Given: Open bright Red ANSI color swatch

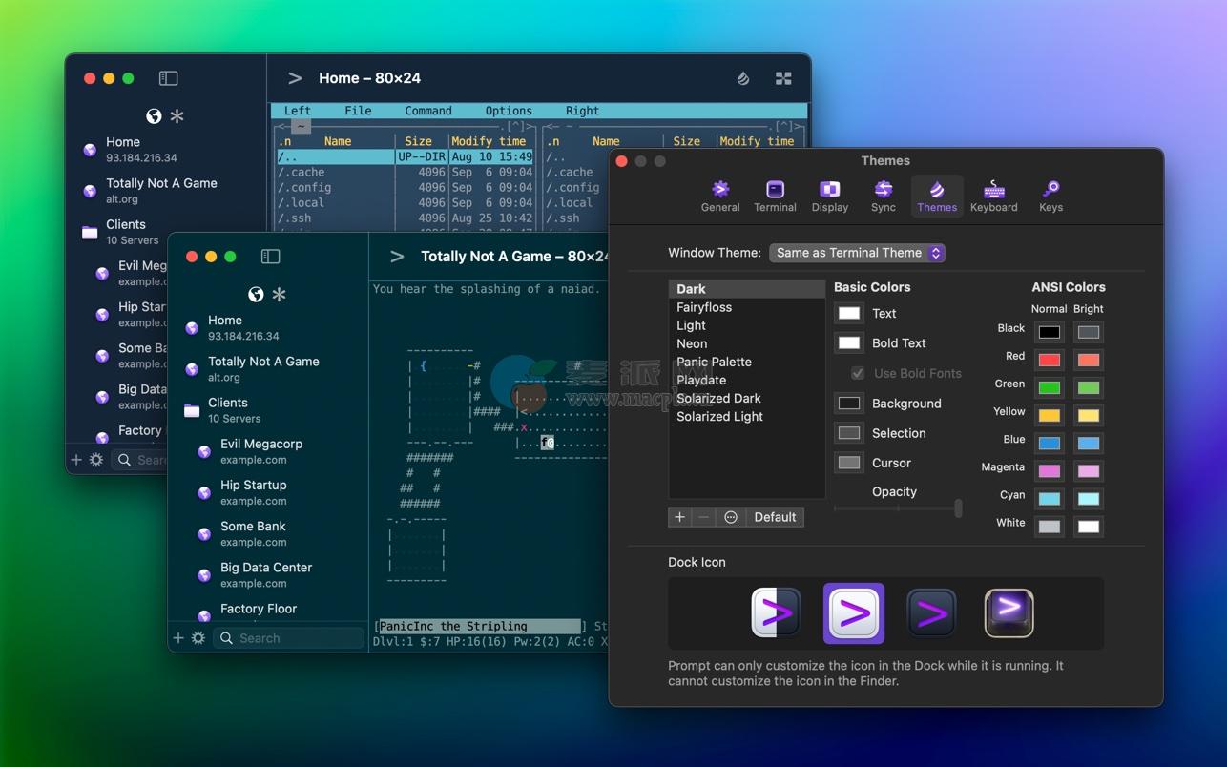Looking at the screenshot, I should pos(1089,360).
